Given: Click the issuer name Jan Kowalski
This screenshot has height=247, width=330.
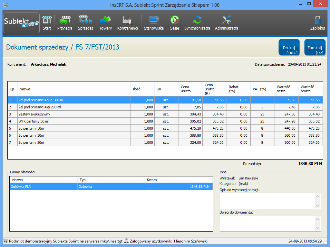Looking at the screenshot, I should (x=248, y=178).
